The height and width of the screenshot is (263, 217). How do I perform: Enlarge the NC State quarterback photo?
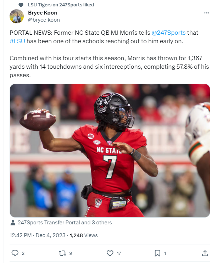coord(110,150)
